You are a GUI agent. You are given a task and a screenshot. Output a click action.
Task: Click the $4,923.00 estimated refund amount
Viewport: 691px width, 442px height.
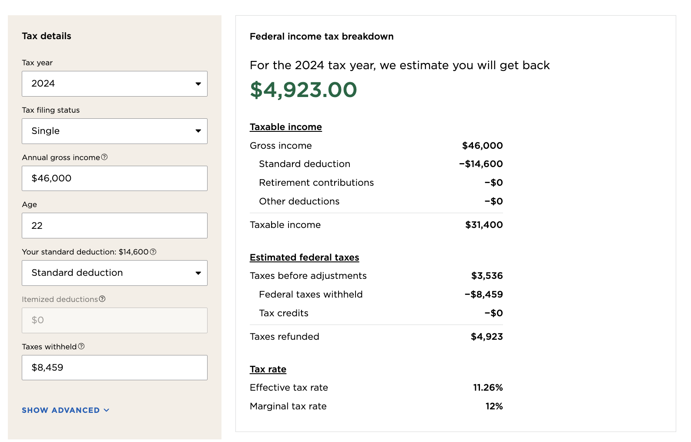303,90
